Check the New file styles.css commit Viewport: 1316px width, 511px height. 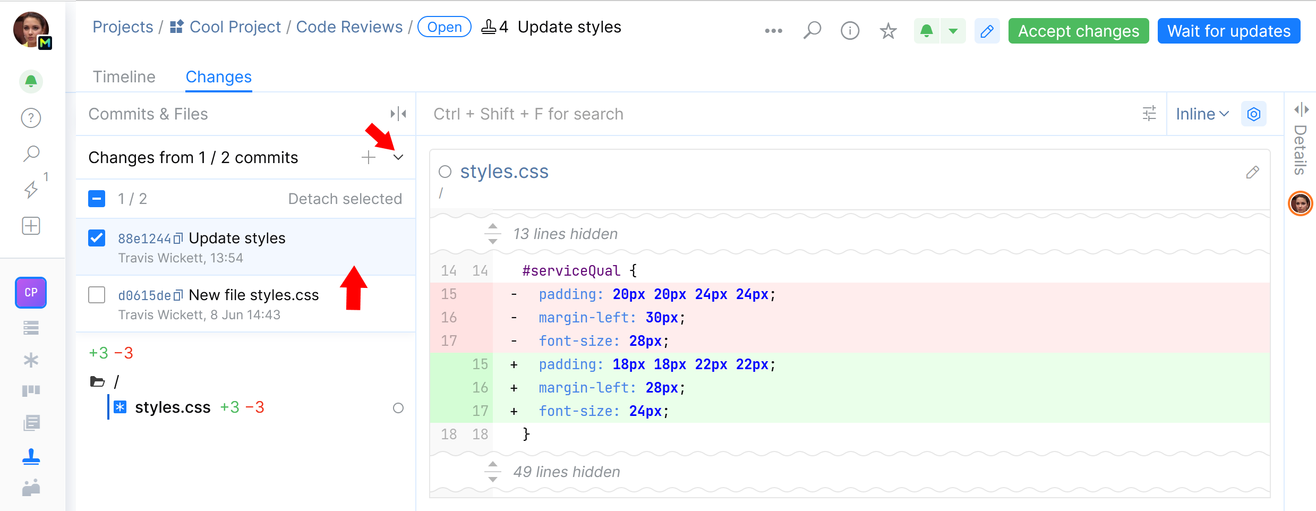[97, 295]
